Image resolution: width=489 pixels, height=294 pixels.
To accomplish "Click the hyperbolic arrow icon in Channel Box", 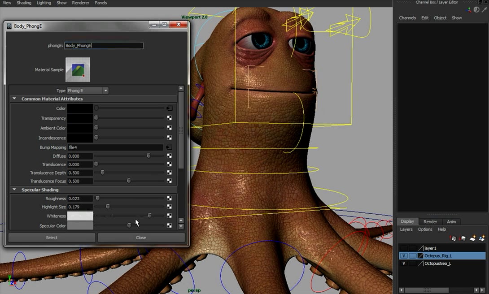I will tap(485, 10).
